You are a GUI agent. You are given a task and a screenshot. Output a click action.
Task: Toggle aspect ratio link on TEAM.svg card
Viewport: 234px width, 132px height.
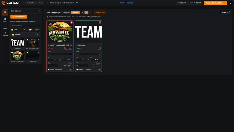[x=89, y=60]
